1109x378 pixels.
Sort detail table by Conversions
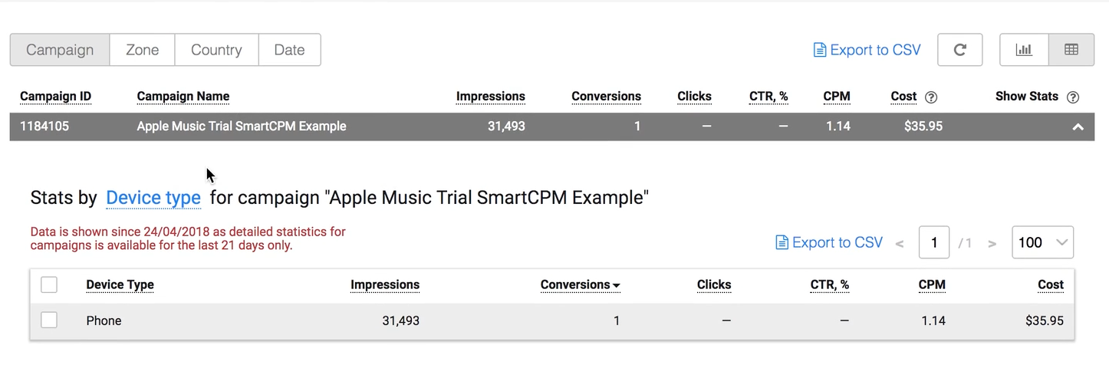click(580, 284)
